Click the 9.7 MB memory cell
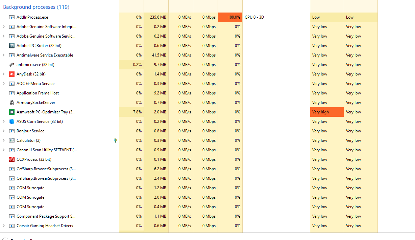 tap(156, 65)
